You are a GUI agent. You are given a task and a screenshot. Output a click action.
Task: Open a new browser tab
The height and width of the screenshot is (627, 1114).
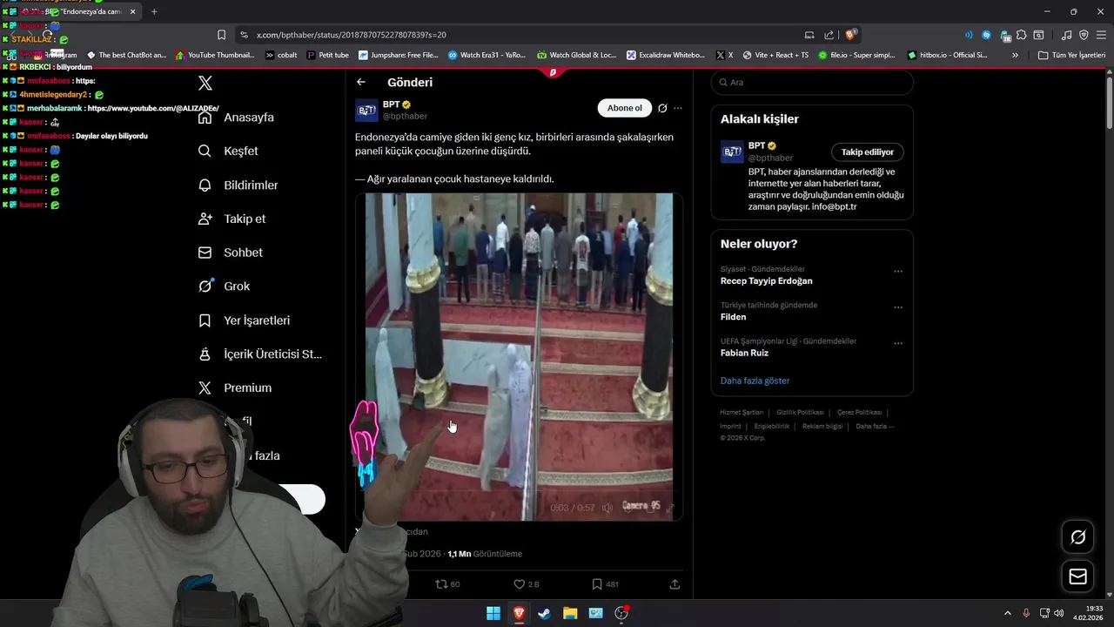(154, 11)
